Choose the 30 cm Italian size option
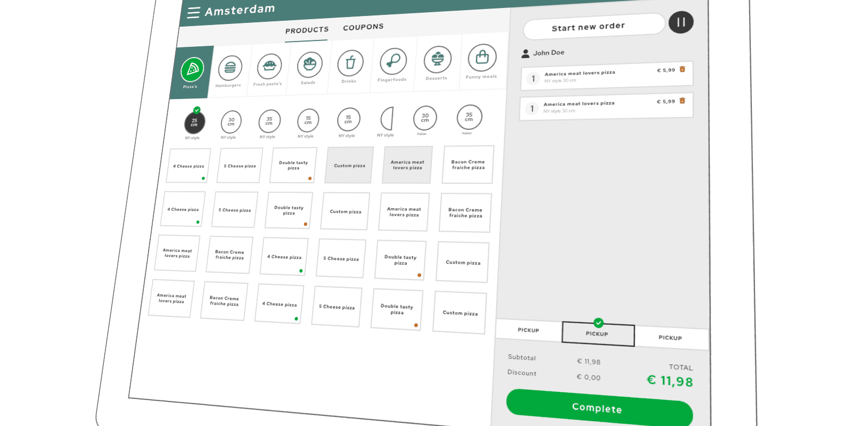Screen dimensions: 852x426 pos(425,118)
